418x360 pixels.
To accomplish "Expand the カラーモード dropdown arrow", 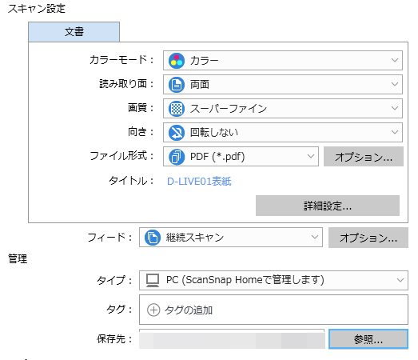I will (395, 60).
